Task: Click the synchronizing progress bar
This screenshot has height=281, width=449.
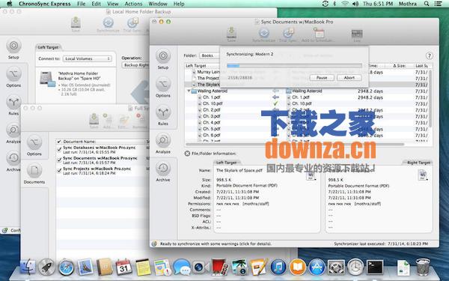Action: [294, 66]
